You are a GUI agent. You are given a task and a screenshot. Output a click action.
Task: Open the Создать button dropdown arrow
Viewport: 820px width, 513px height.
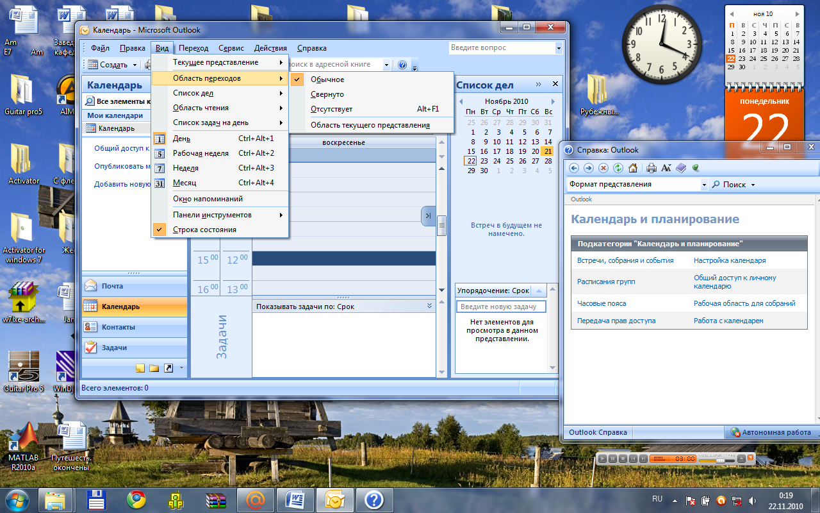135,65
